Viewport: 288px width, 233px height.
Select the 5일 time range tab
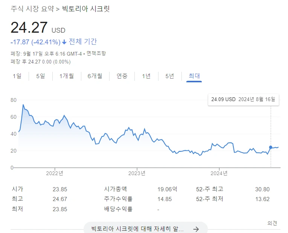tap(40, 76)
